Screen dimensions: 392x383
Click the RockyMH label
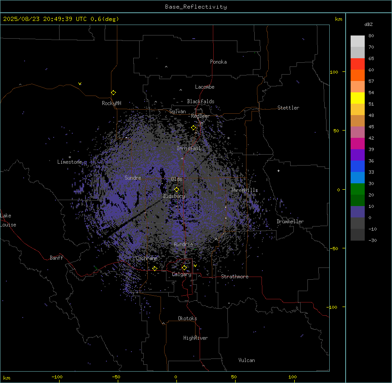click(x=111, y=103)
